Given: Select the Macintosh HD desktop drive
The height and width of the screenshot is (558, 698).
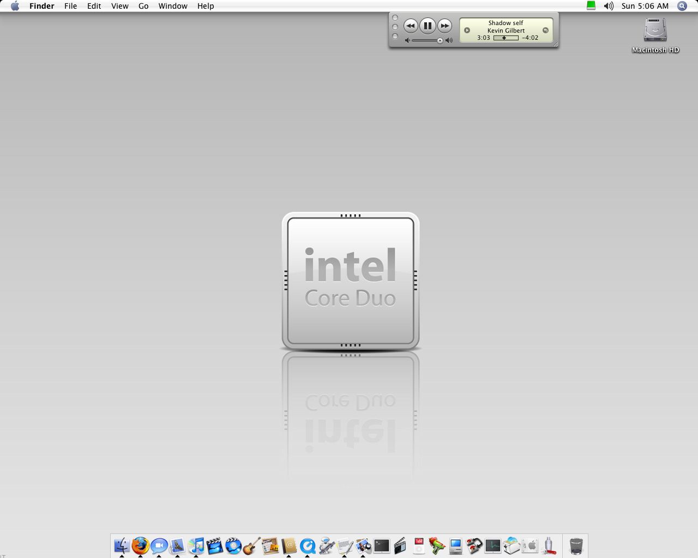Looking at the screenshot, I should (x=655, y=35).
